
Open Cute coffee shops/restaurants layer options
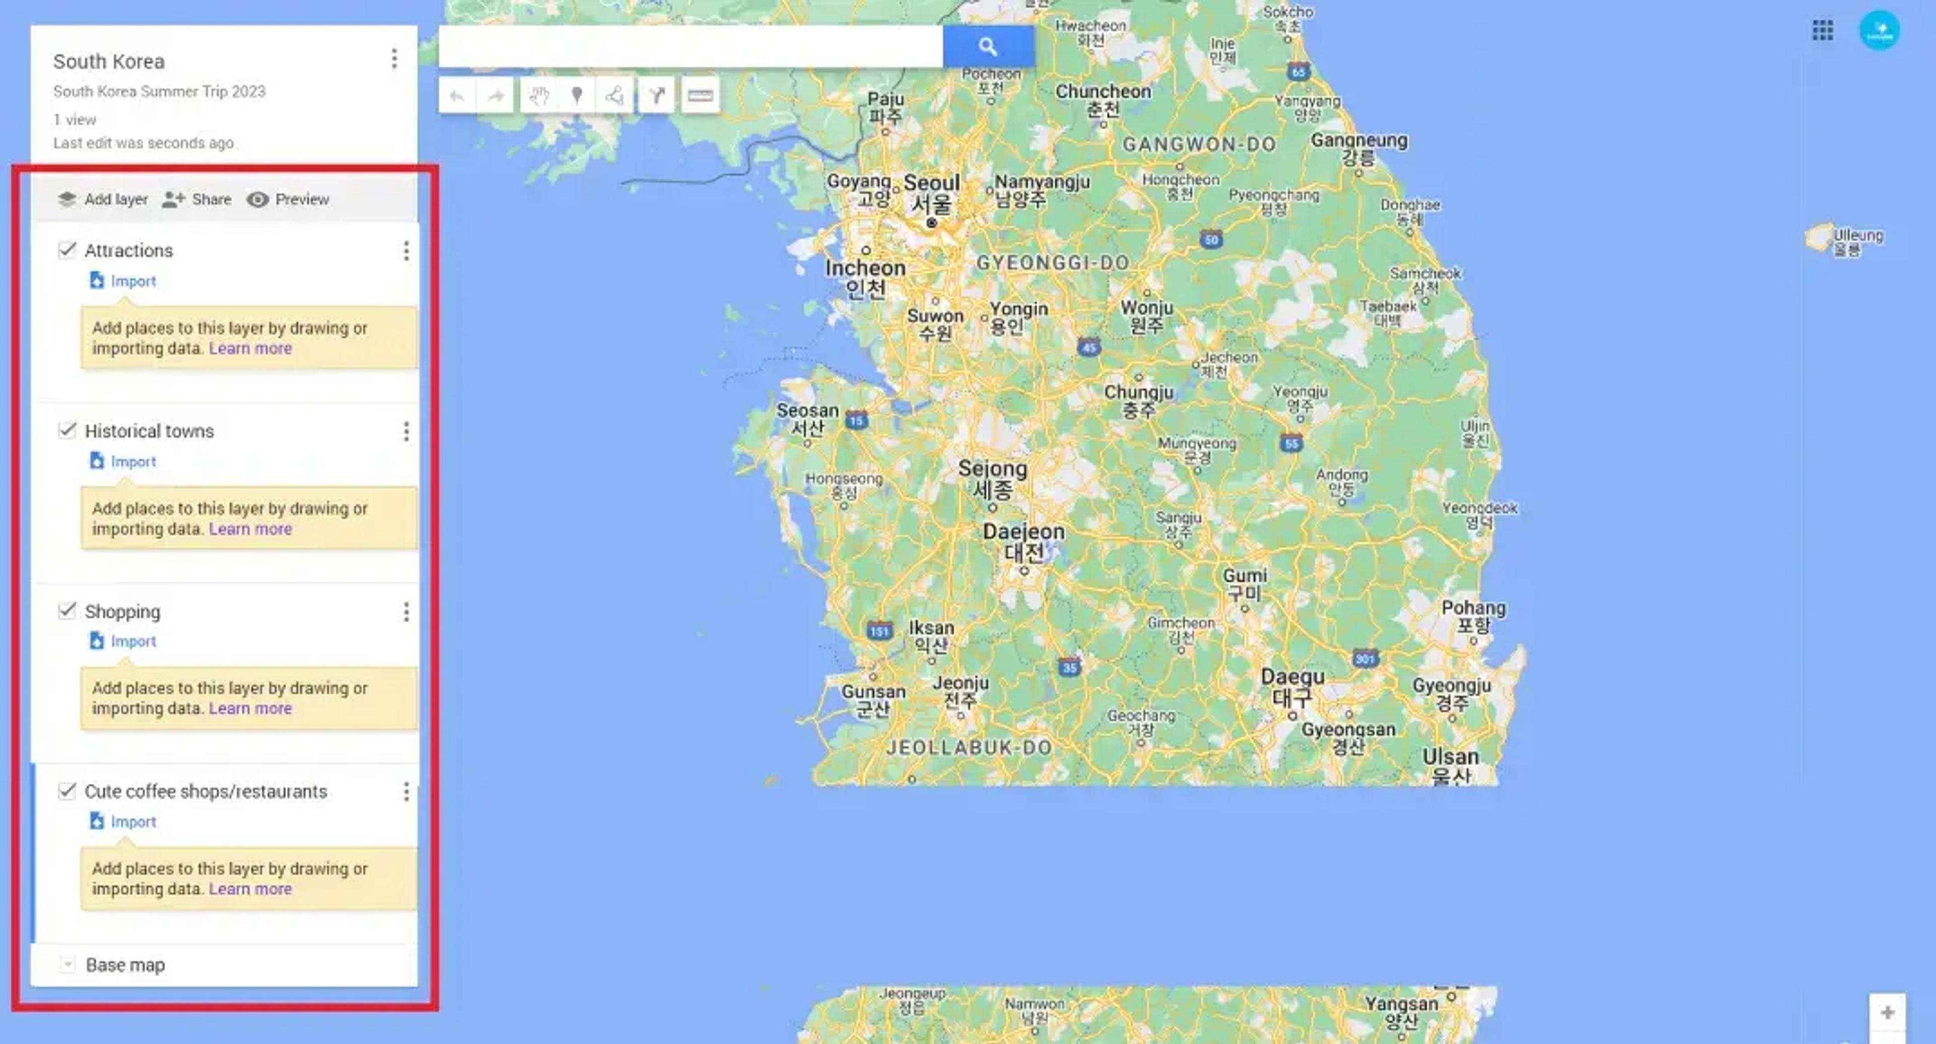pyautogui.click(x=406, y=791)
